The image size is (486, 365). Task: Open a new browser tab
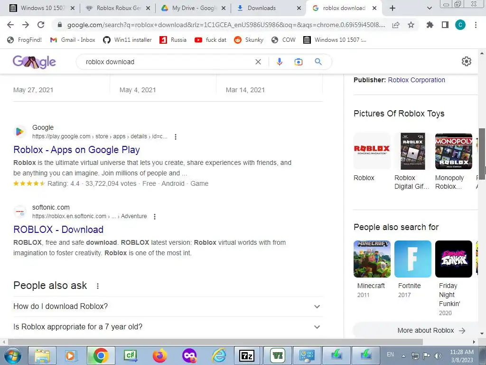pos(393,8)
